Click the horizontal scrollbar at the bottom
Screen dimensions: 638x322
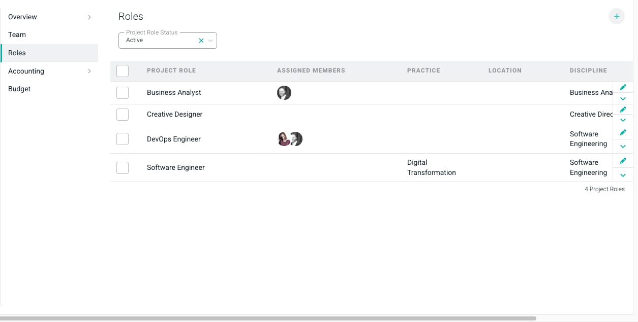point(268,318)
